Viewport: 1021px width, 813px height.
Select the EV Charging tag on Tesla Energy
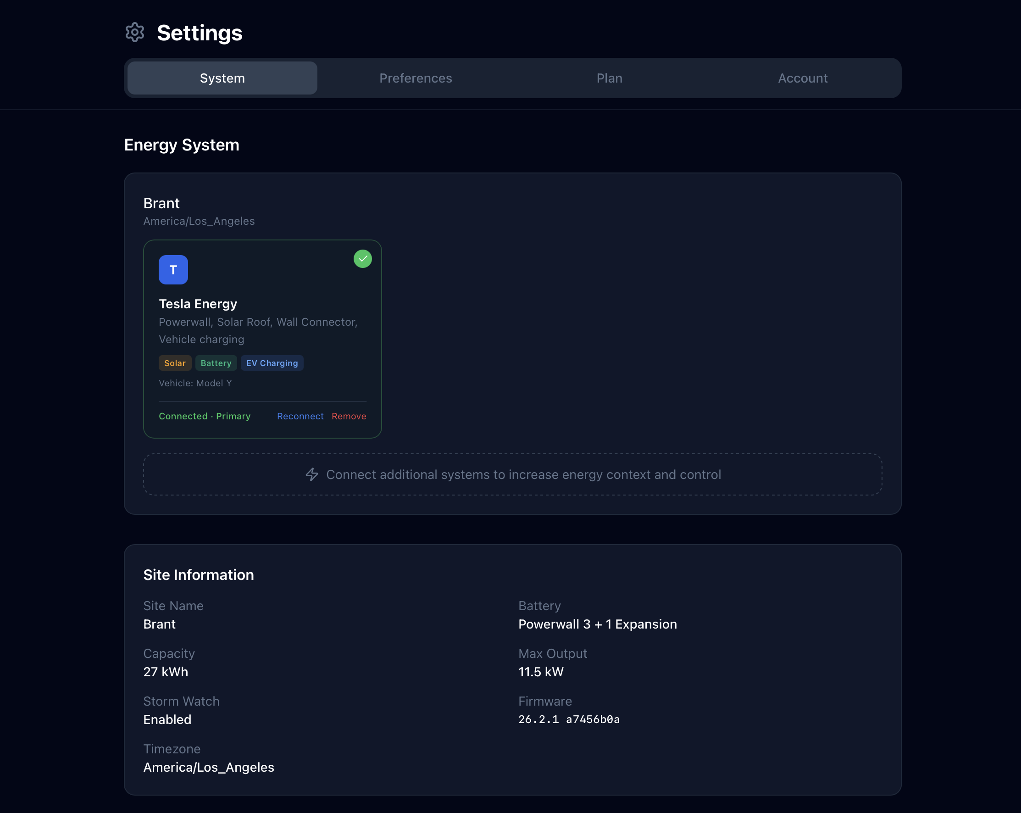coord(272,363)
